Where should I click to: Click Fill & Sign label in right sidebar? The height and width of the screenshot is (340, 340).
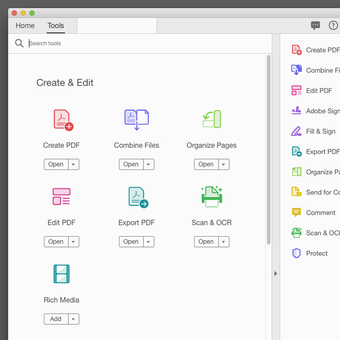[321, 131]
